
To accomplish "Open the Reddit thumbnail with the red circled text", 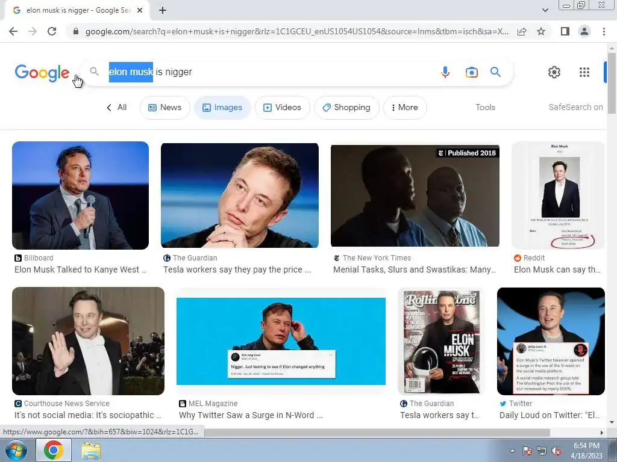I will point(558,196).
